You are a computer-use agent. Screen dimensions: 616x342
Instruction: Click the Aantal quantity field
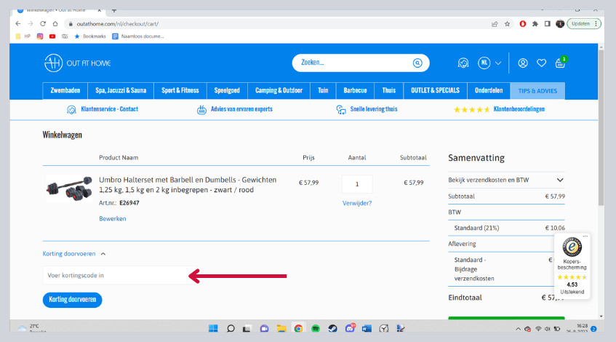pos(357,183)
